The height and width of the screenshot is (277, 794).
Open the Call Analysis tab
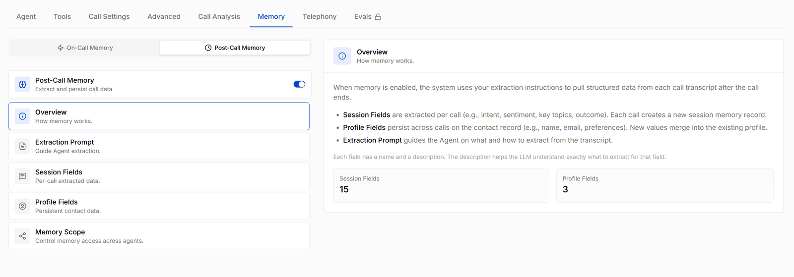219,16
